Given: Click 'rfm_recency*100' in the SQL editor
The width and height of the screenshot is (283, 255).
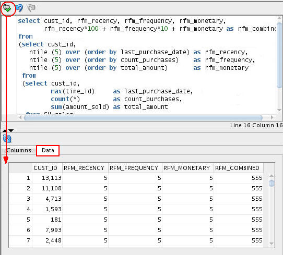Looking at the screenshot, I should coord(72,29).
